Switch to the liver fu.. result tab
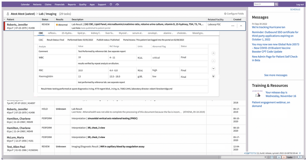Image resolution: width=307 pixels, height=161 pixels. [x=110, y=33]
